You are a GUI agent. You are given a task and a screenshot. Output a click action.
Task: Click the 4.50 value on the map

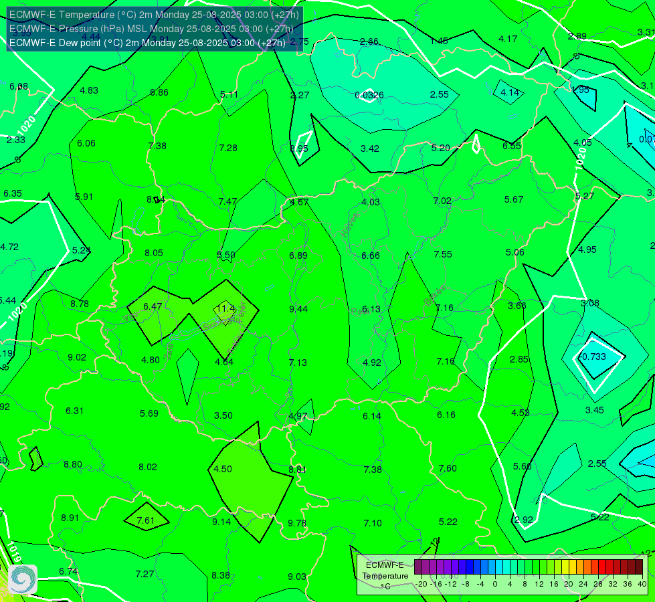click(x=223, y=469)
